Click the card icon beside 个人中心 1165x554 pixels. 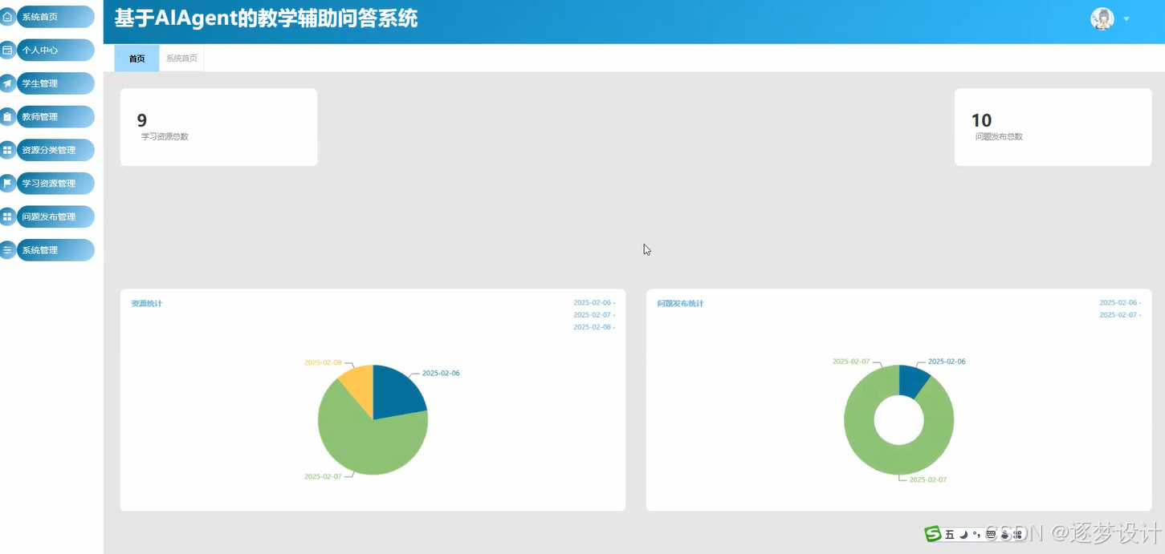[x=7, y=50]
